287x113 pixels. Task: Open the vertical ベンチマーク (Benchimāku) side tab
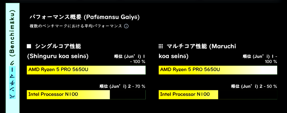point(13,56)
